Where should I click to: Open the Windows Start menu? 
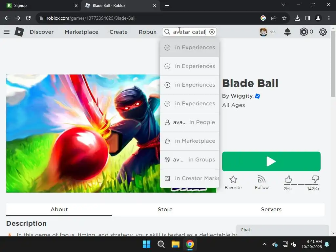(147, 244)
